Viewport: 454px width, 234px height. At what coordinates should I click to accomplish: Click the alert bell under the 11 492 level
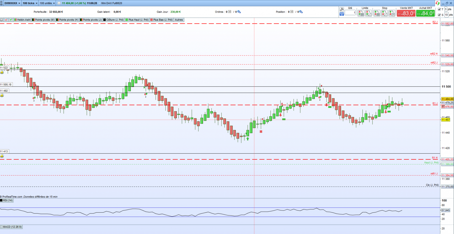[x=2, y=95]
